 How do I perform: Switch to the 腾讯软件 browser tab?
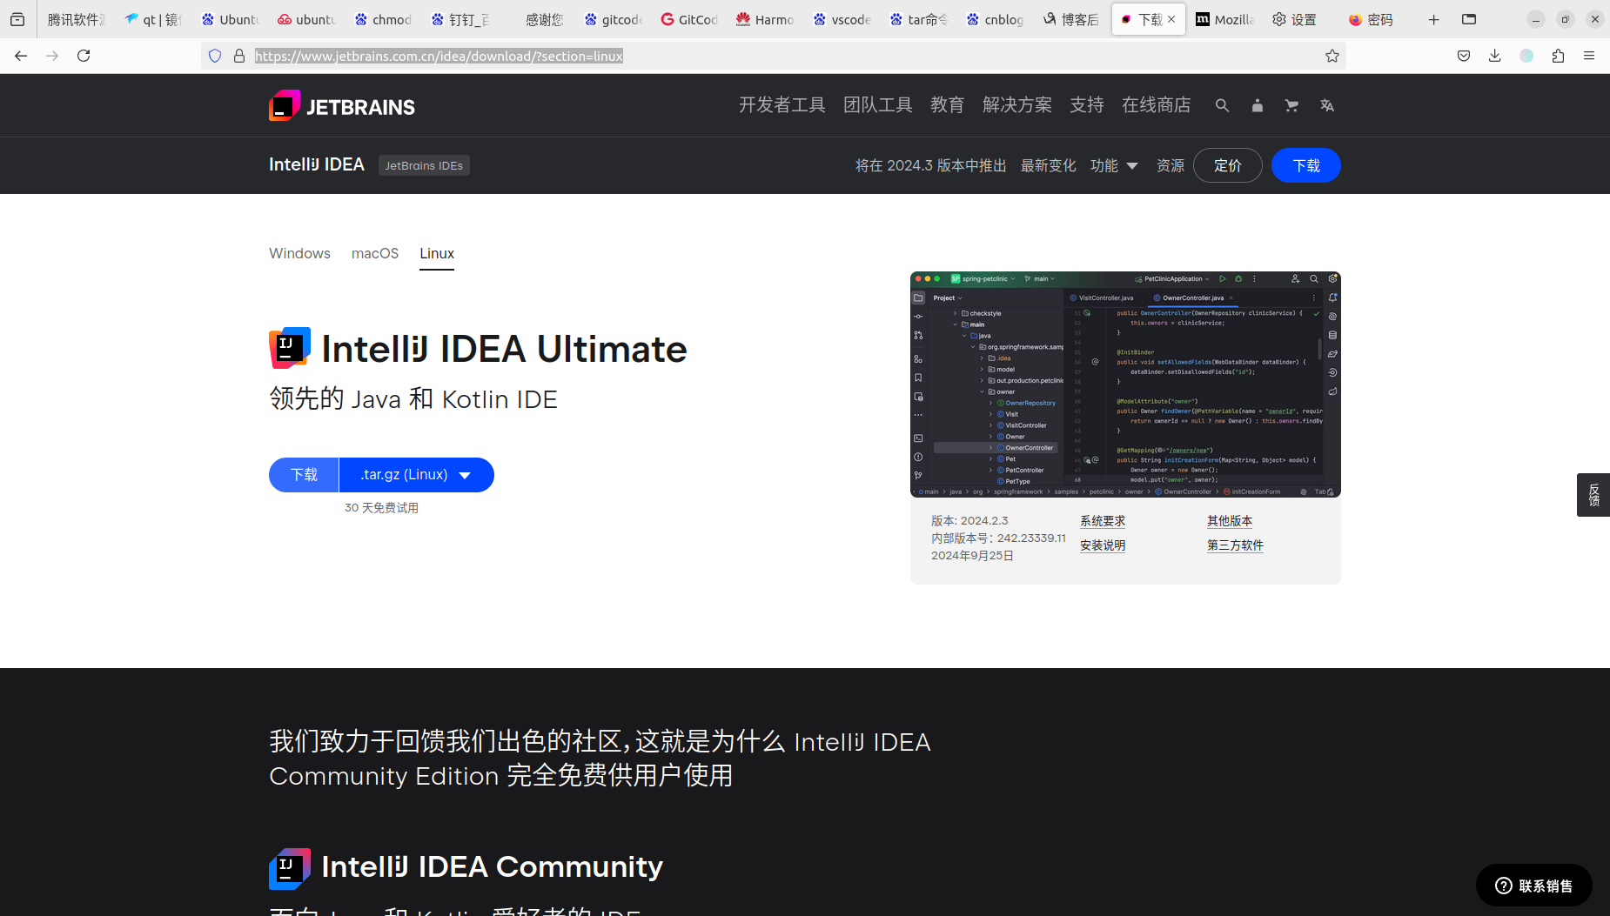(x=76, y=19)
